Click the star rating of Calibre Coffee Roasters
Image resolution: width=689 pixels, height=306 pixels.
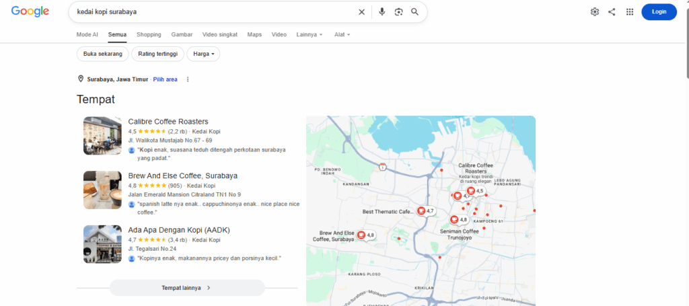coord(152,131)
